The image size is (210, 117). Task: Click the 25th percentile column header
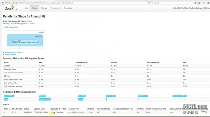point(81,63)
